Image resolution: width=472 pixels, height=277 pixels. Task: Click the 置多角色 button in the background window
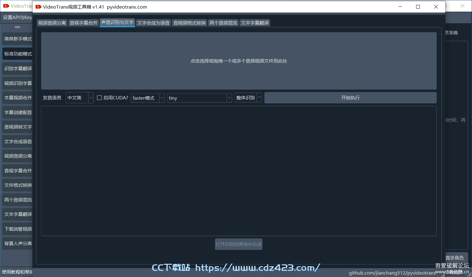pos(456,258)
